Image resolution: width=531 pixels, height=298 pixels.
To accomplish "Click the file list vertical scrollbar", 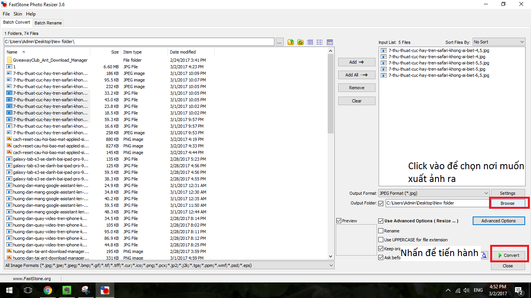I will (x=331, y=153).
